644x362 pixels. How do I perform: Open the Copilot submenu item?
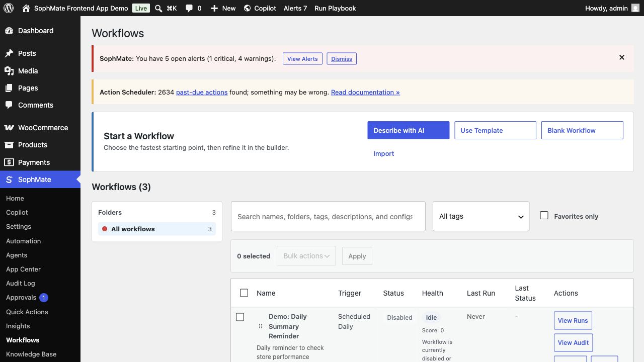pyautogui.click(x=17, y=212)
